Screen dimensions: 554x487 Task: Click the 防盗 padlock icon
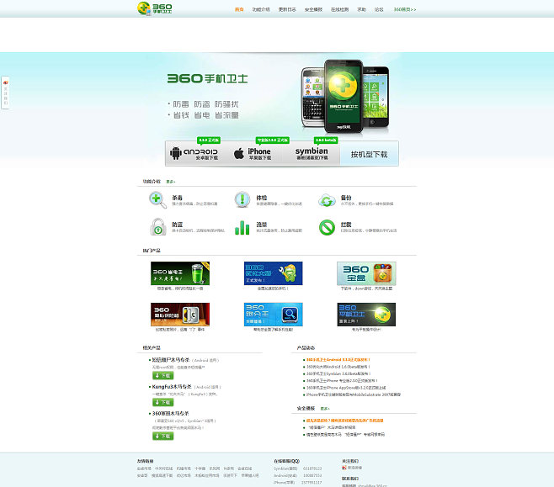coord(158,227)
